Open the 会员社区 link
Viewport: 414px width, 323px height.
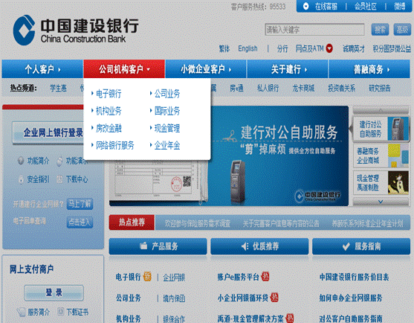coord(366,6)
